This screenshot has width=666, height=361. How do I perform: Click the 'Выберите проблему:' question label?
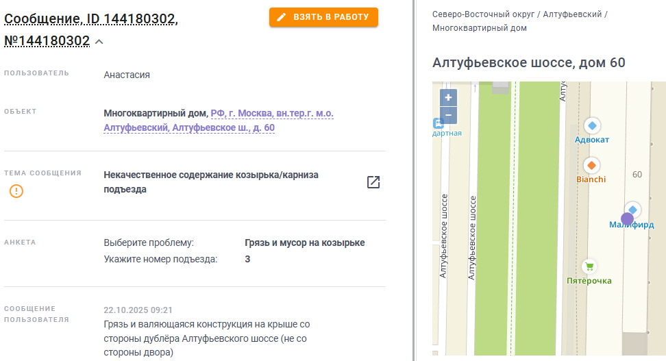pos(149,242)
